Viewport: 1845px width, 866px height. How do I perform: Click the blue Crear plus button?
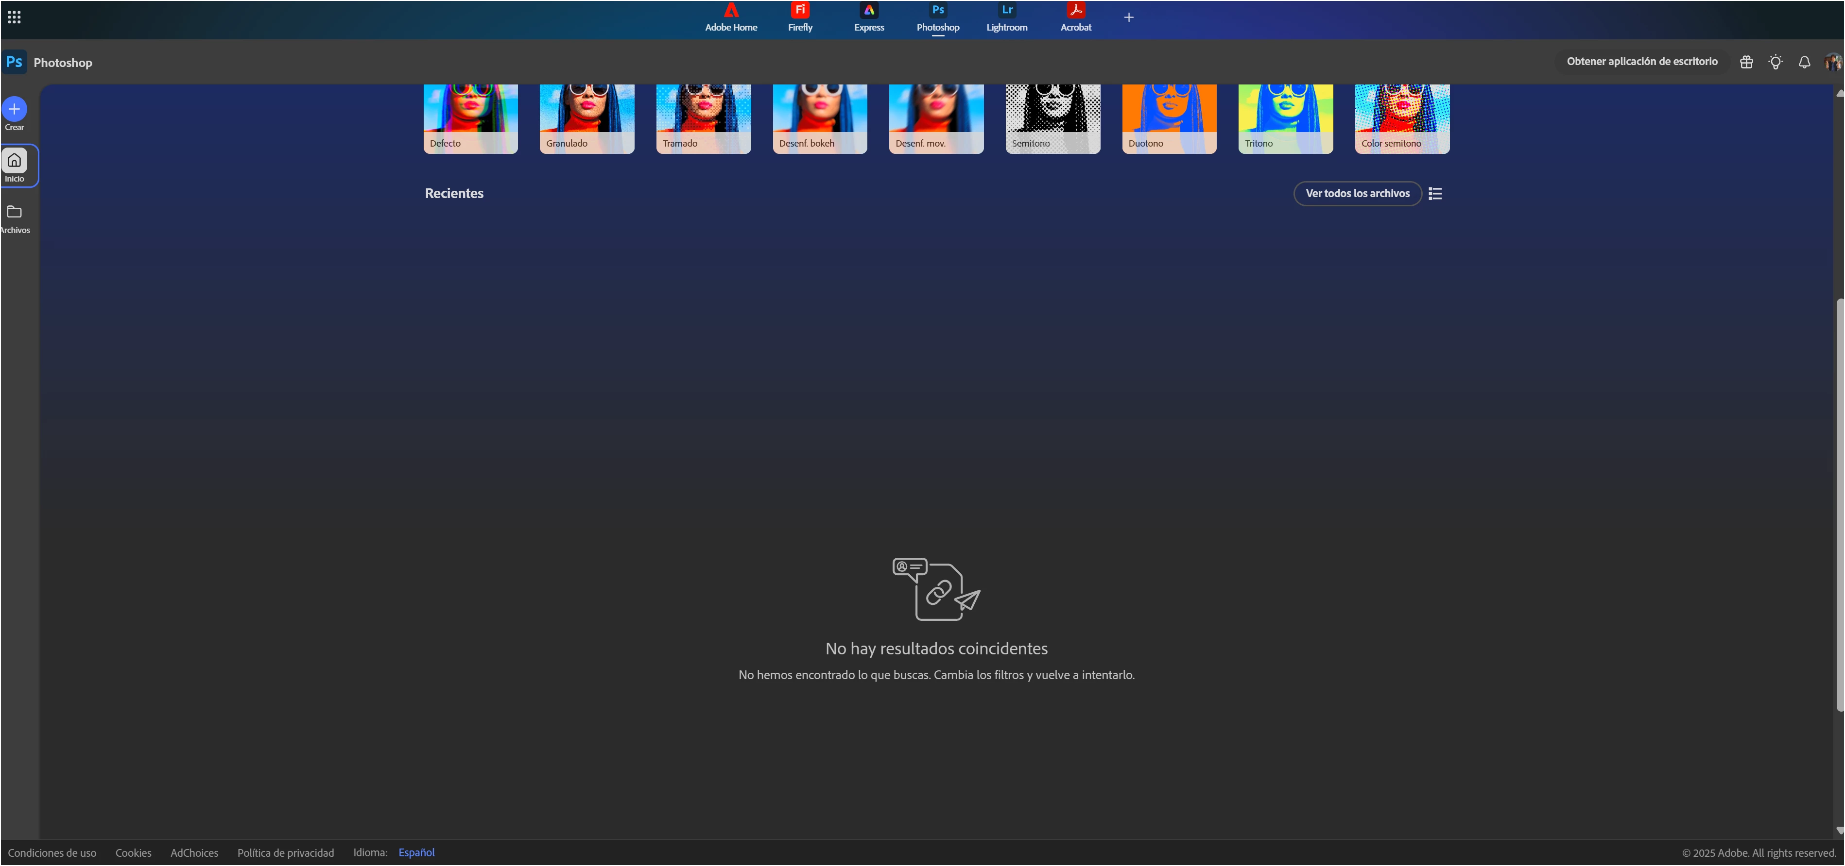[14, 109]
